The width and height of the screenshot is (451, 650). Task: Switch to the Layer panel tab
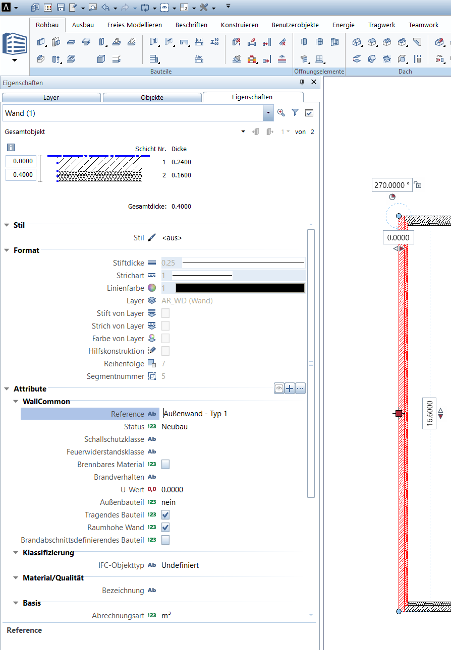pyautogui.click(x=51, y=98)
